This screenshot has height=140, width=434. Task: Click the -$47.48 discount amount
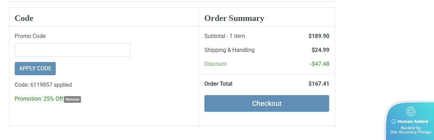tap(319, 64)
